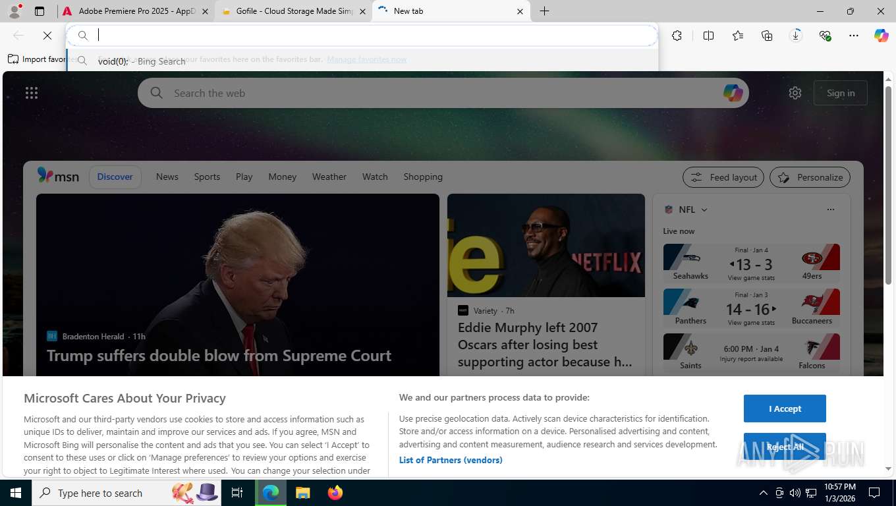896x506 pixels.
Task: Open the Sports section
Action: (x=207, y=177)
